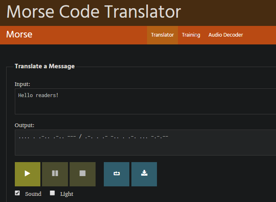Stop the Morse code playback
This screenshot has height=202, width=276.
click(82, 174)
